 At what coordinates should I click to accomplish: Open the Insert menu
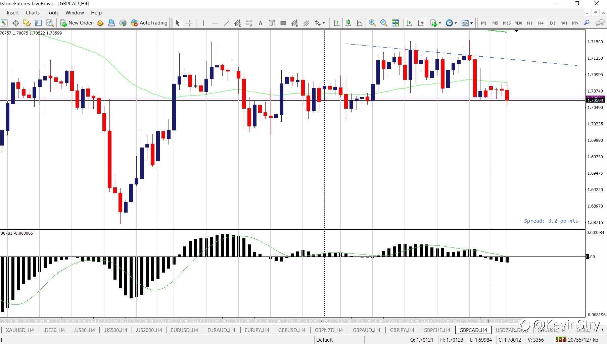[x=13, y=13]
